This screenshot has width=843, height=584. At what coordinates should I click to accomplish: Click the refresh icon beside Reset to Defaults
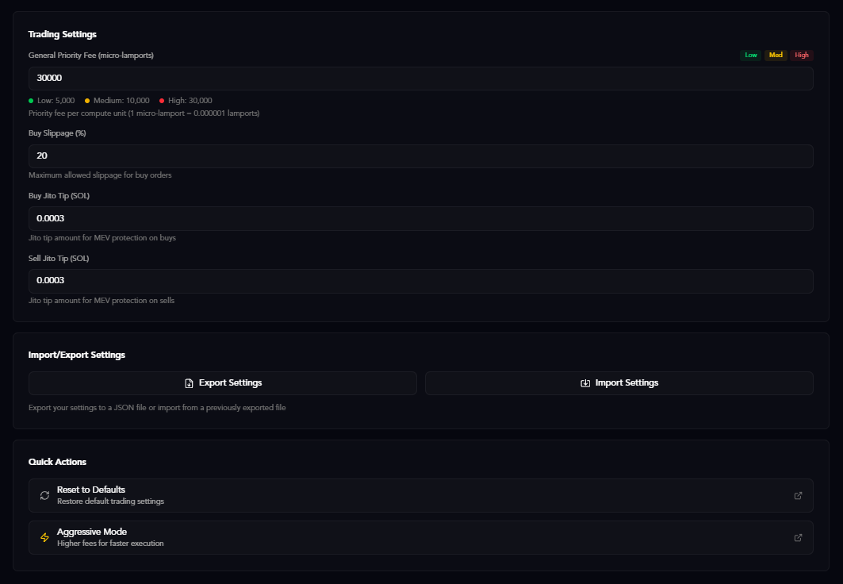[44, 495]
